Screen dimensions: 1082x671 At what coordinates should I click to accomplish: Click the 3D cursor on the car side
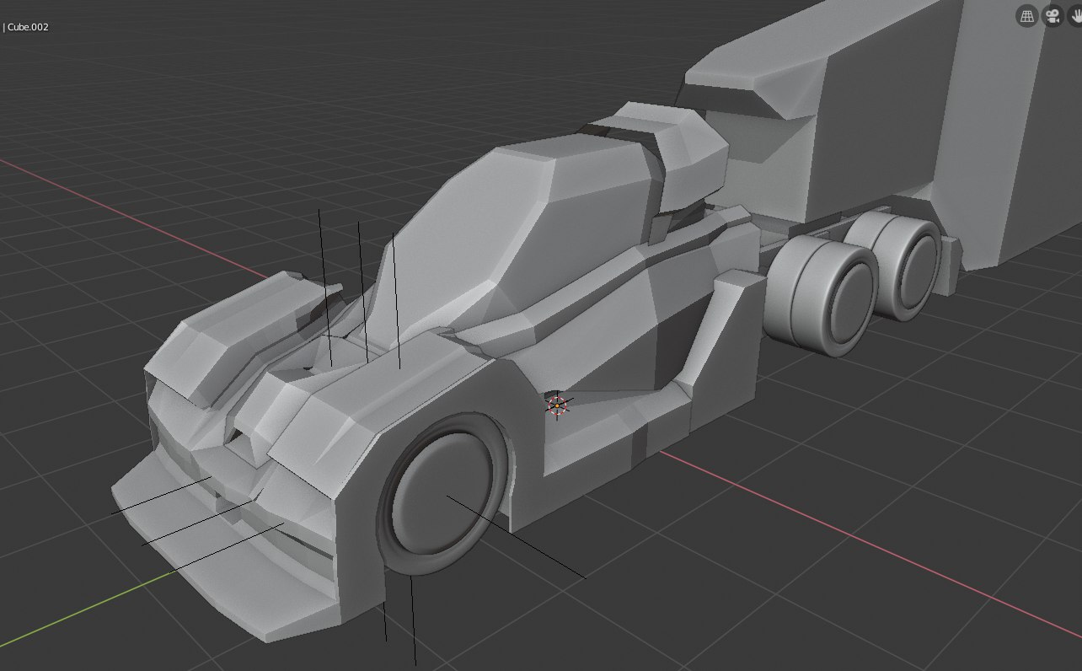click(x=557, y=406)
